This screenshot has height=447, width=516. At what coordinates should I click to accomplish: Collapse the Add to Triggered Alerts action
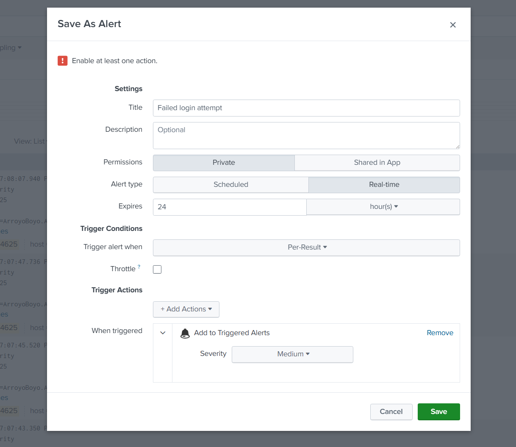coord(162,333)
